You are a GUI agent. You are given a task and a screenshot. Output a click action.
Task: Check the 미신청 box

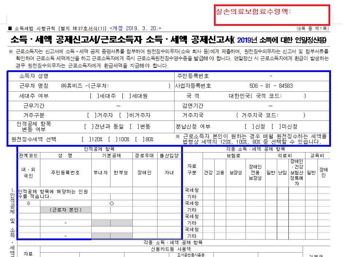click(276, 127)
